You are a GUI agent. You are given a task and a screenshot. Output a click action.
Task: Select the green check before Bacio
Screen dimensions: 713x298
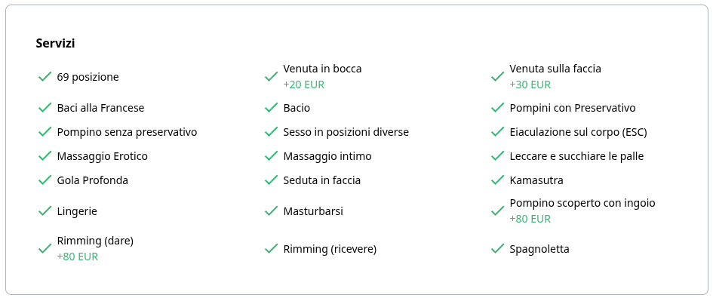coord(271,108)
